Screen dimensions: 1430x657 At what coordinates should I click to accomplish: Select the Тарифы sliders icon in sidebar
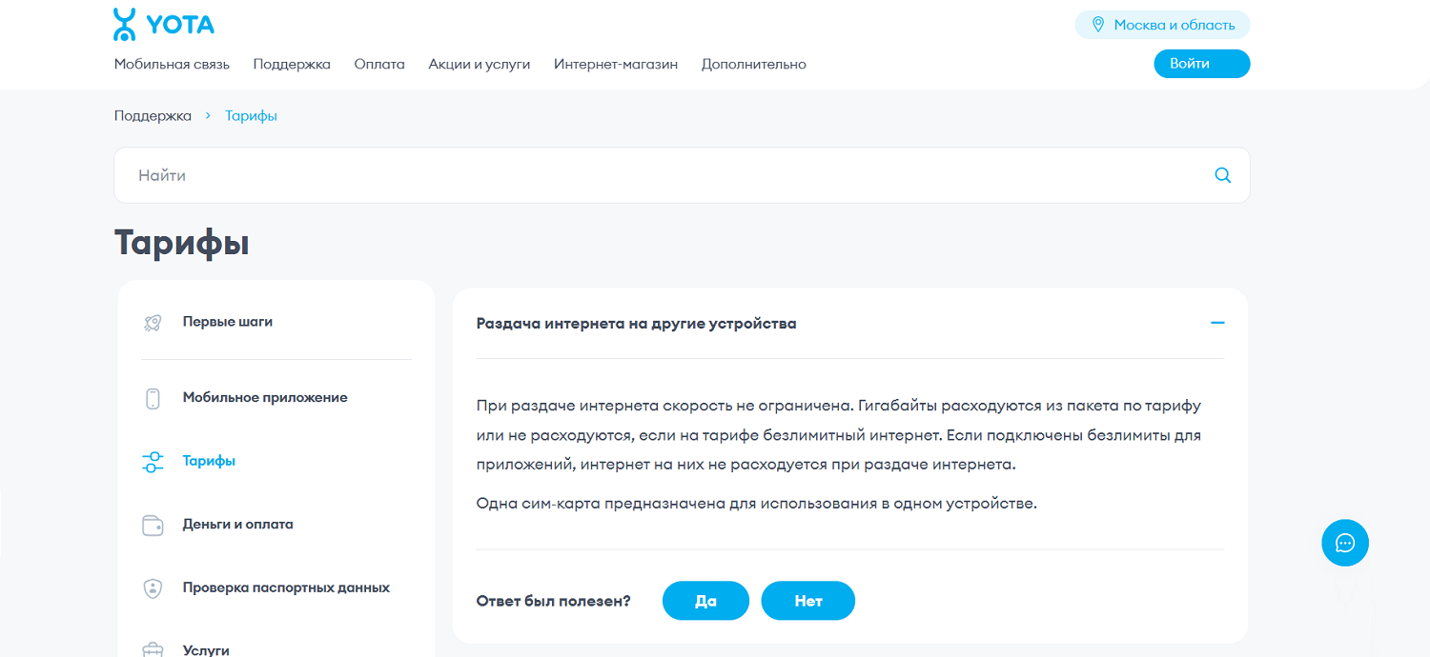[x=152, y=461]
